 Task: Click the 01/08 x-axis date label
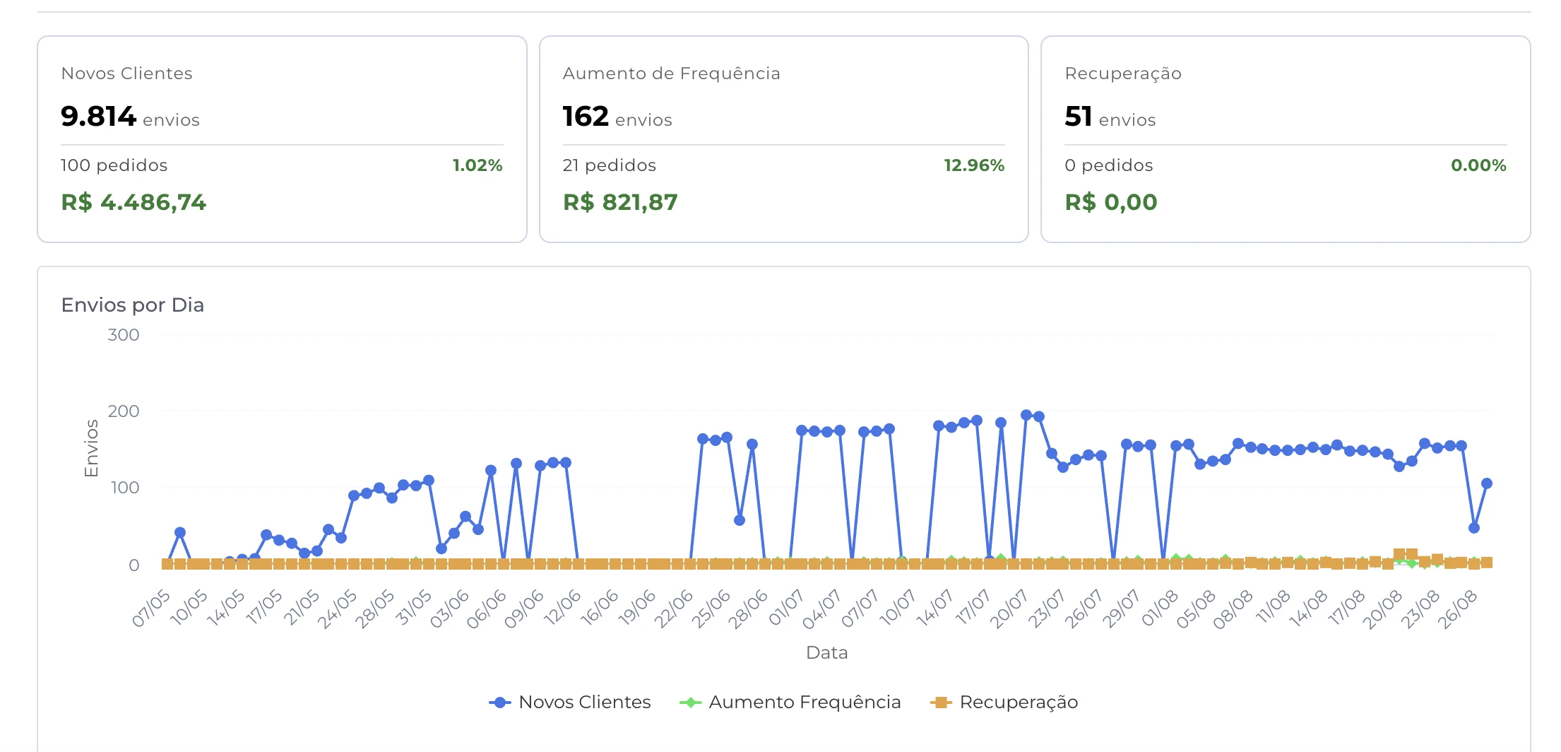pyautogui.click(x=1160, y=607)
